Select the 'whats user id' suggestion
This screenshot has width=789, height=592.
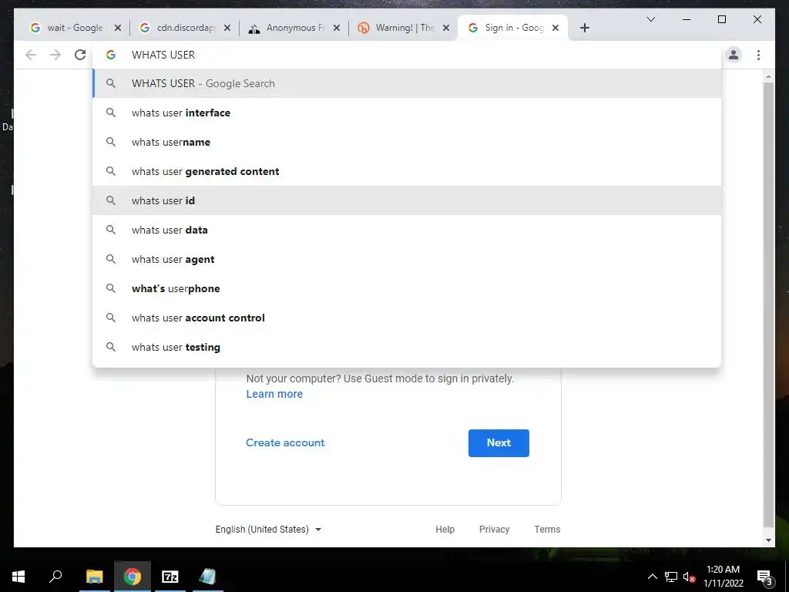(x=407, y=200)
